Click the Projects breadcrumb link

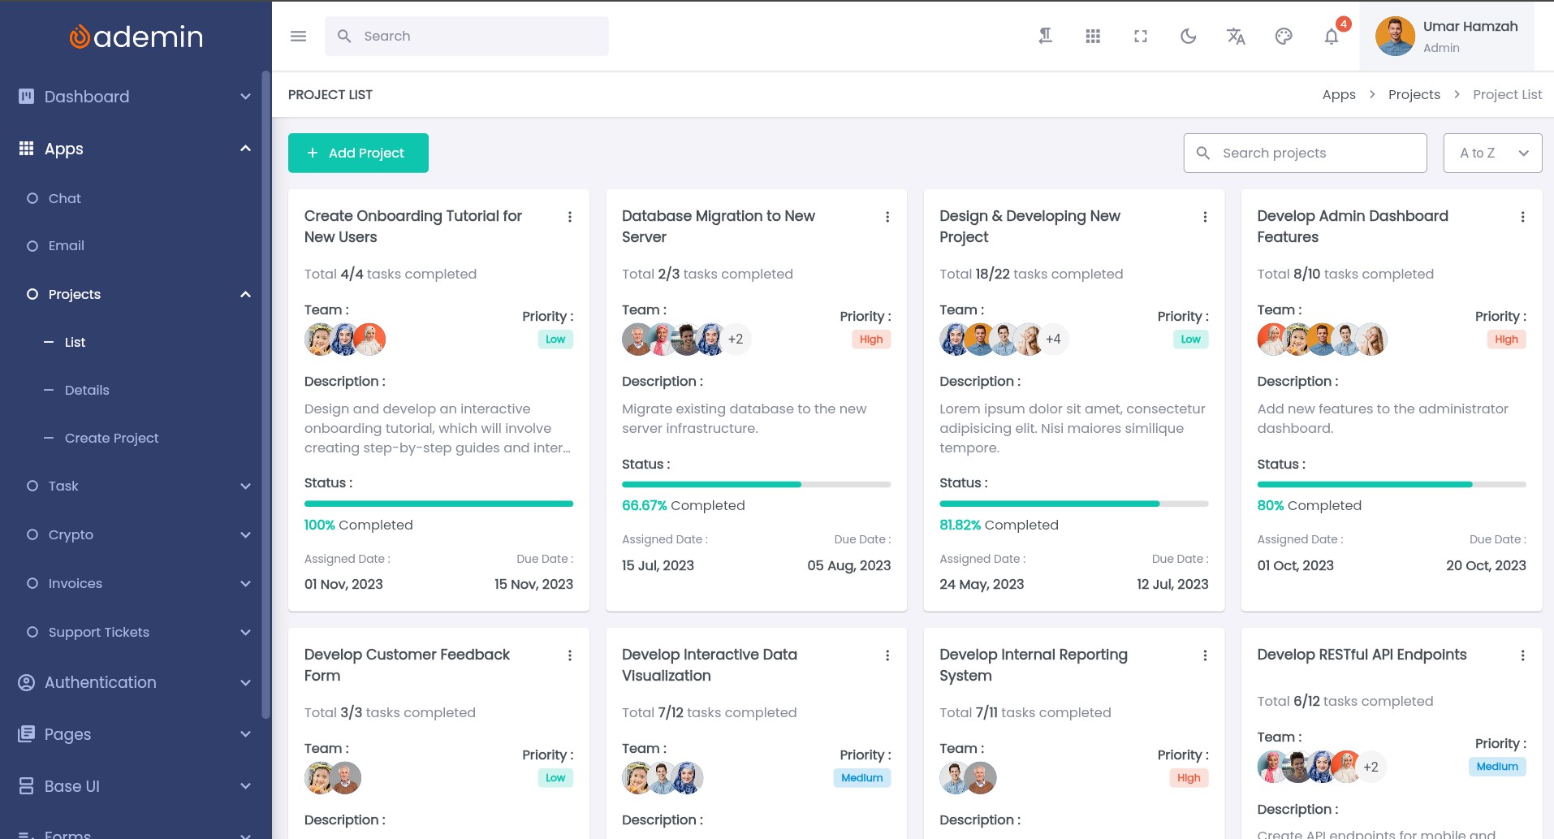click(x=1414, y=95)
